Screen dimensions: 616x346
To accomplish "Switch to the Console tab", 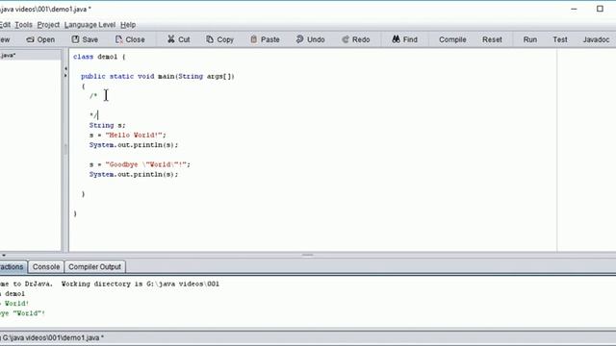I will tap(46, 267).
